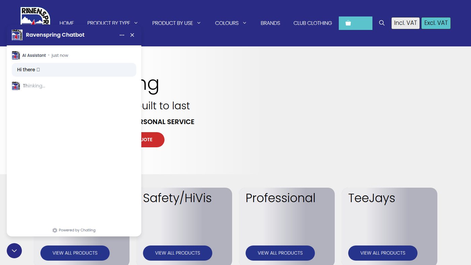Open chatbot options menu (three dots)

(122, 35)
